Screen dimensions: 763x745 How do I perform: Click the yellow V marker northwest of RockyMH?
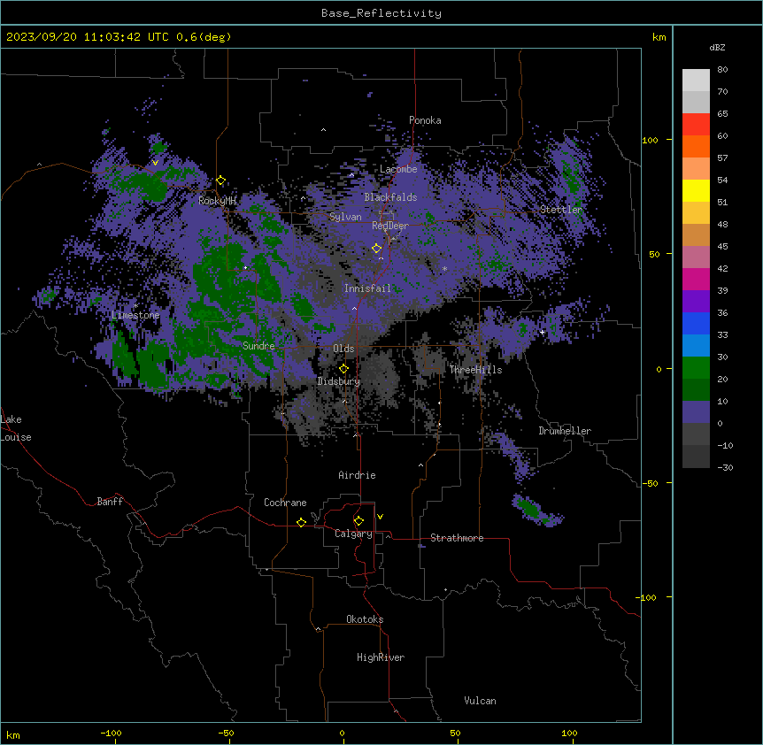pos(155,163)
